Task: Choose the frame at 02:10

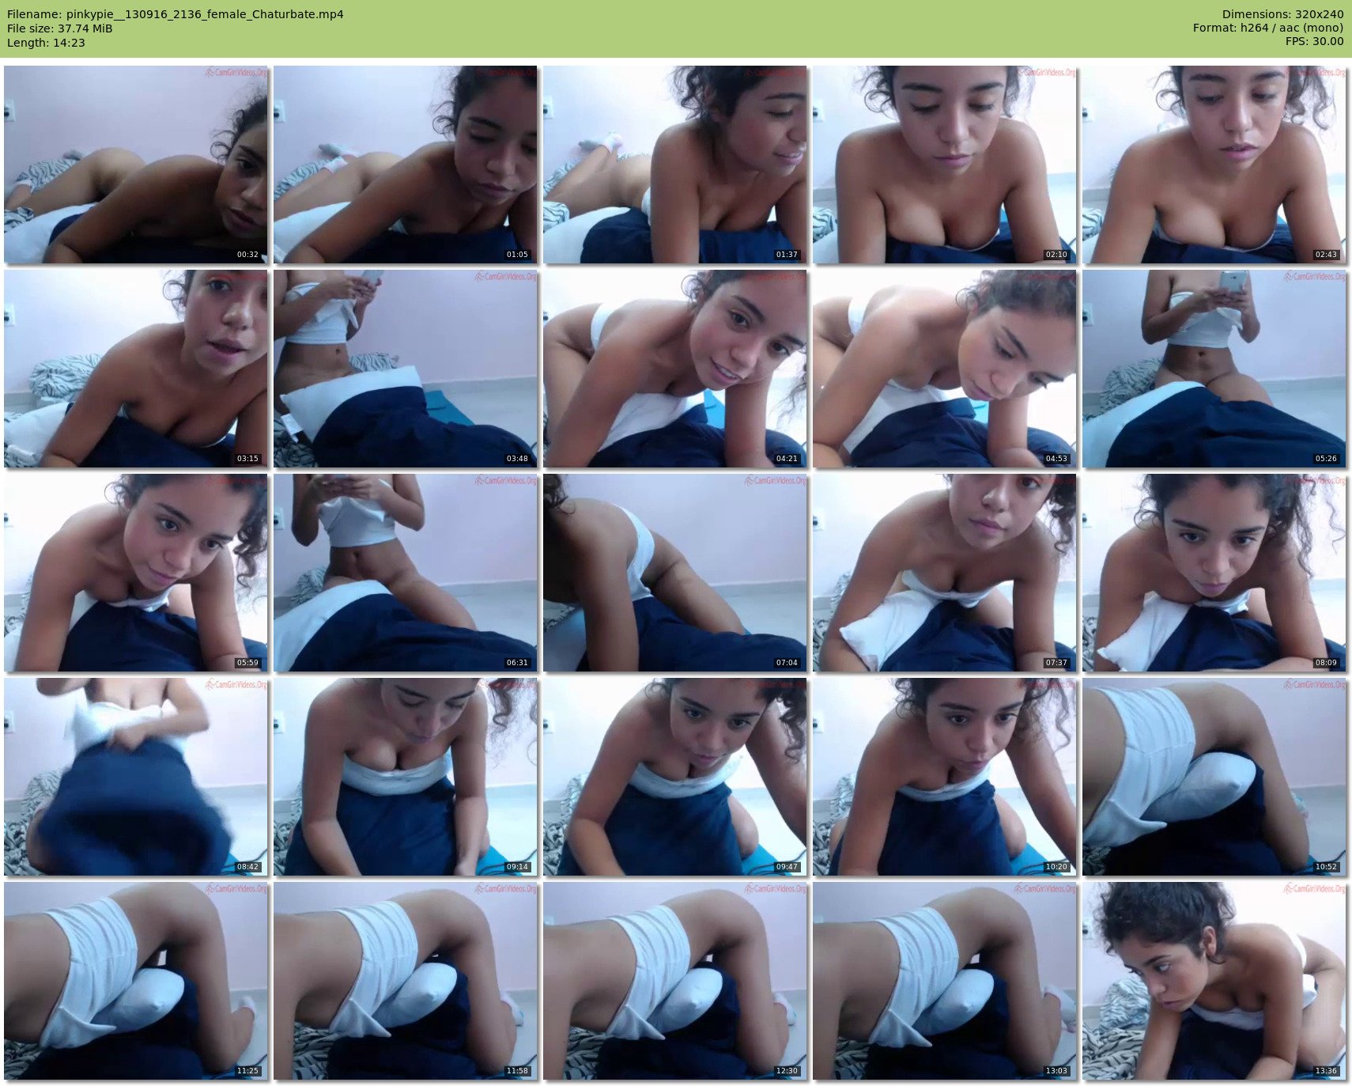Action: [x=945, y=165]
